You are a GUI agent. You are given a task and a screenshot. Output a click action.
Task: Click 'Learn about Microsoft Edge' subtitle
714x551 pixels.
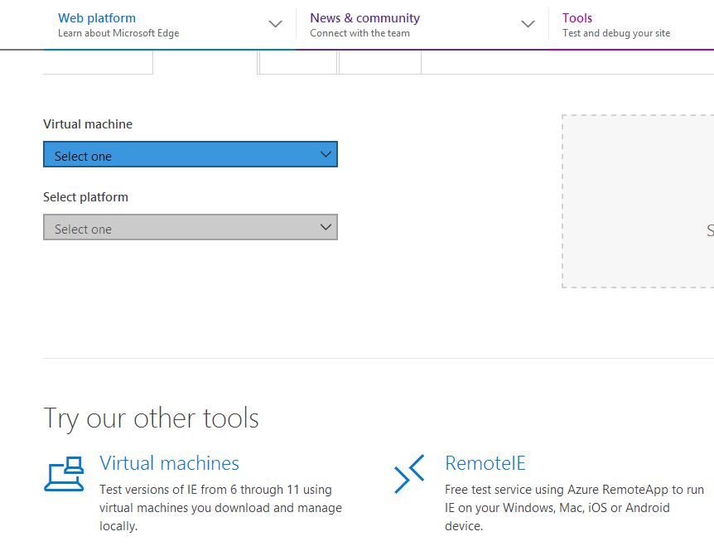(118, 33)
